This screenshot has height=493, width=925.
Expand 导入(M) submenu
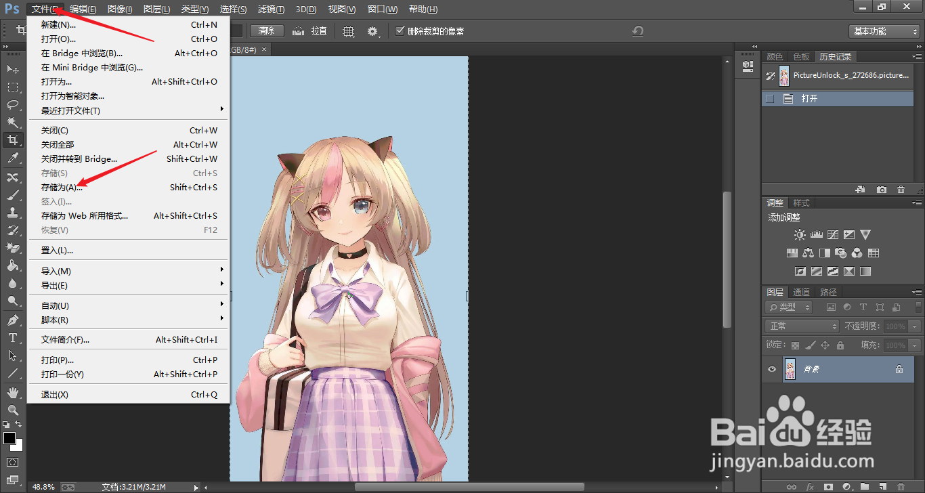point(129,271)
